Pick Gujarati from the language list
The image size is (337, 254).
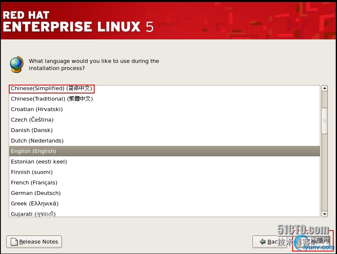pyautogui.click(x=165, y=213)
